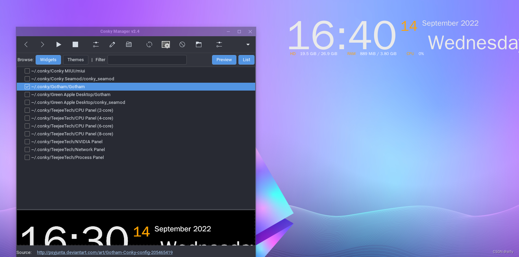Go to next widget with right arrow

(42, 44)
